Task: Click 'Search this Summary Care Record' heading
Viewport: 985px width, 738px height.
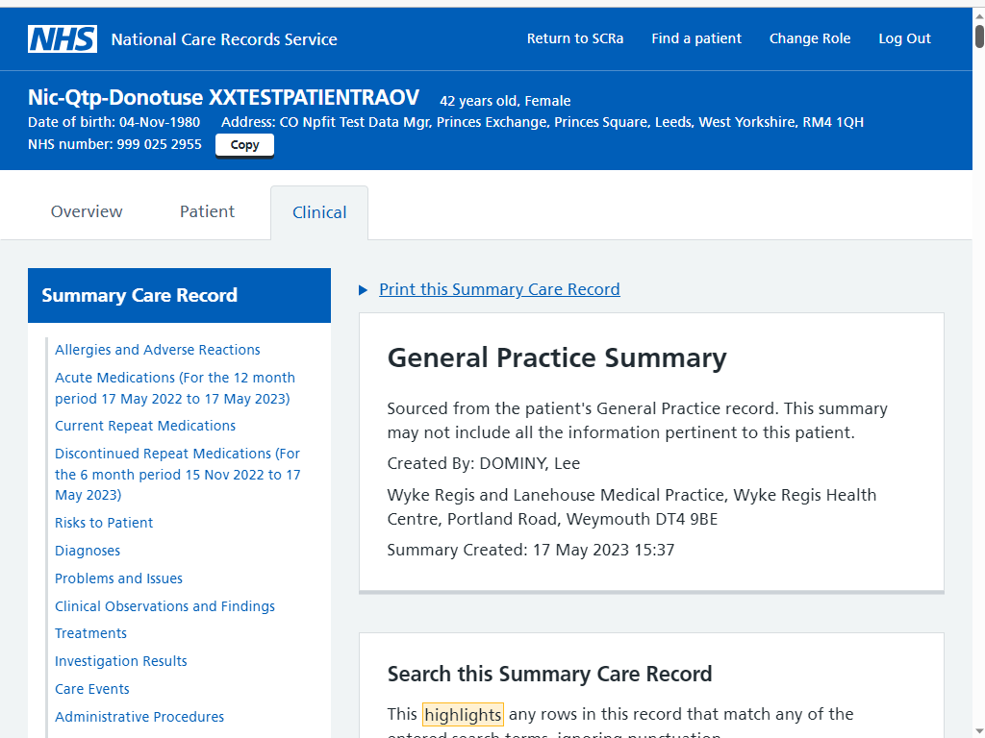Action: [x=549, y=674]
